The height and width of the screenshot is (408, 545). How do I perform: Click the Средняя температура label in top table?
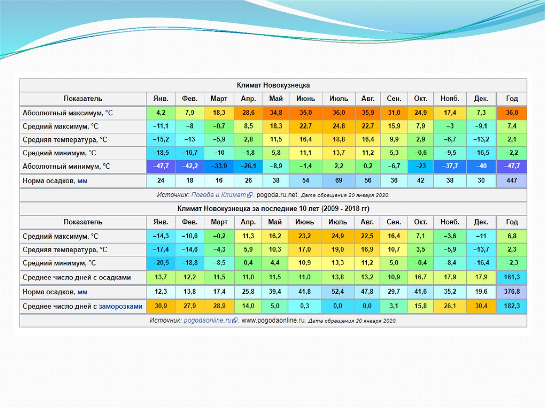[x=64, y=140]
